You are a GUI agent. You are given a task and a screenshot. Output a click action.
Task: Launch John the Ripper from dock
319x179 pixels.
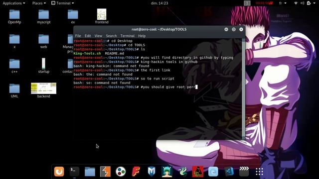coord(198,172)
